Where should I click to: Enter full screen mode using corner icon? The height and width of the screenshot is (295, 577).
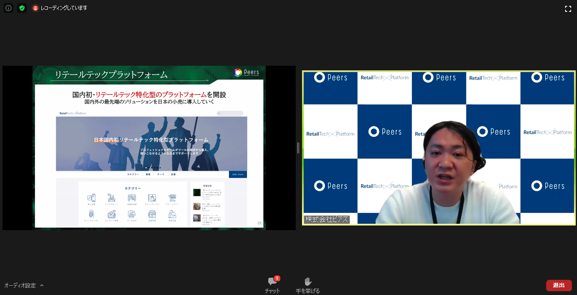click(568, 9)
